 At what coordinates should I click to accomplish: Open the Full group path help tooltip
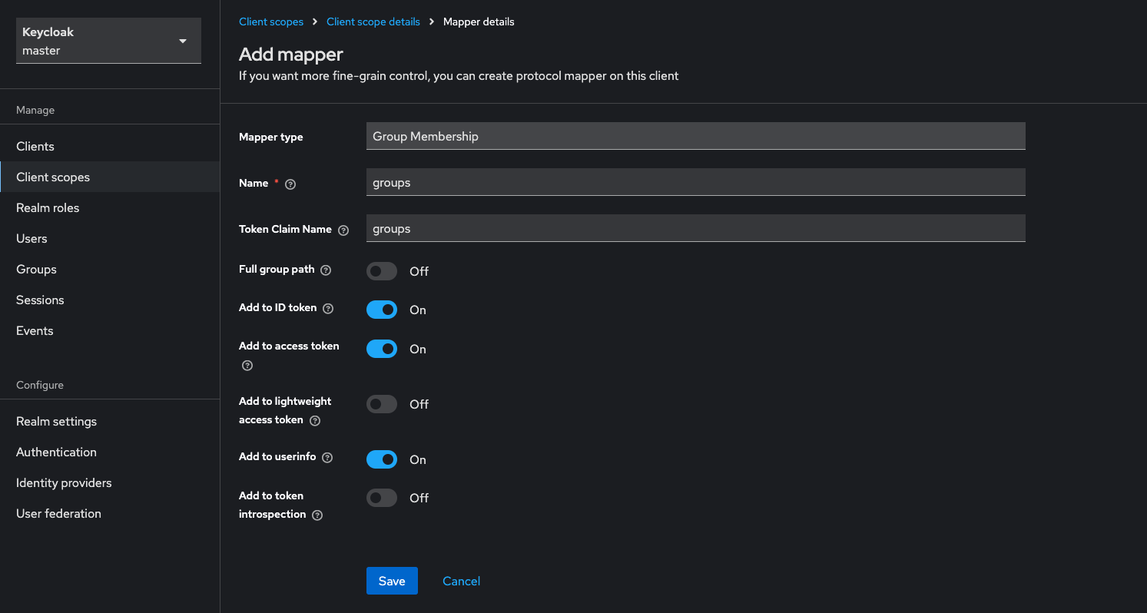(327, 270)
